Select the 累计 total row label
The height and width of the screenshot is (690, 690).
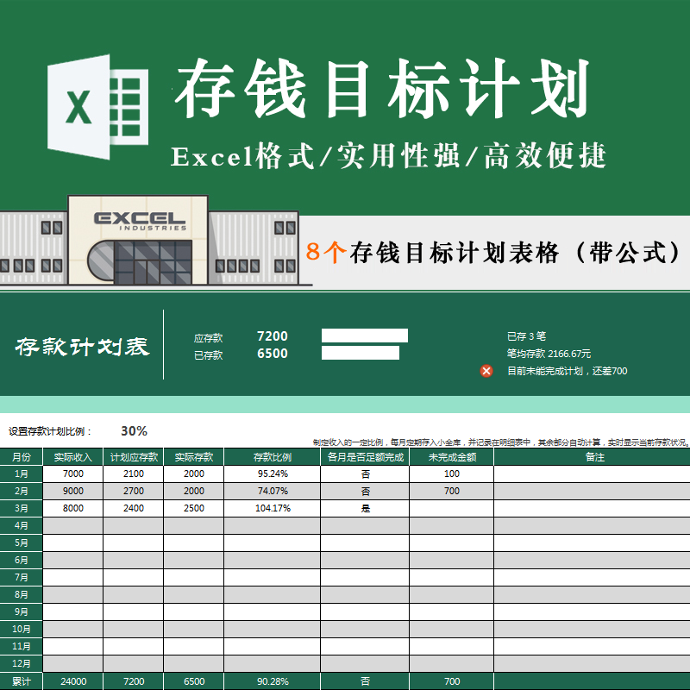point(21,681)
